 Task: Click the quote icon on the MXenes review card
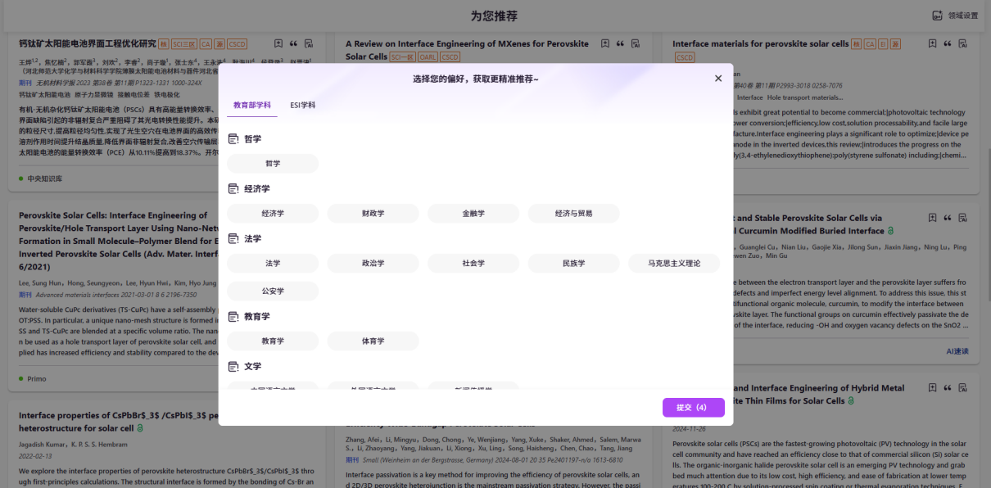(620, 43)
